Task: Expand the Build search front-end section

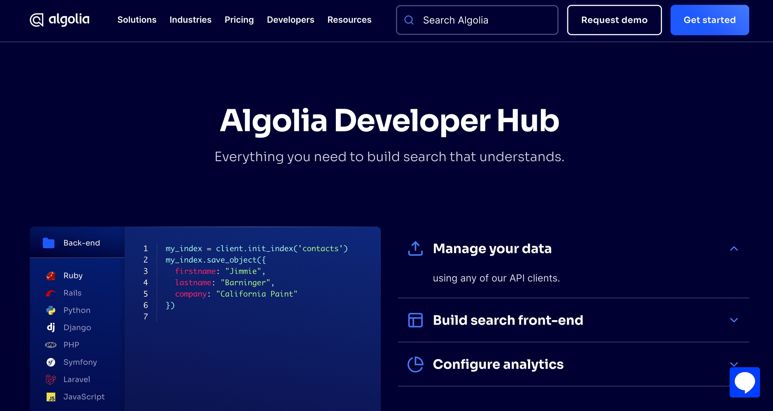Action: coord(734,320)
